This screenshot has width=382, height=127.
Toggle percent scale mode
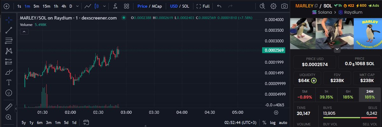pos(264,123)
